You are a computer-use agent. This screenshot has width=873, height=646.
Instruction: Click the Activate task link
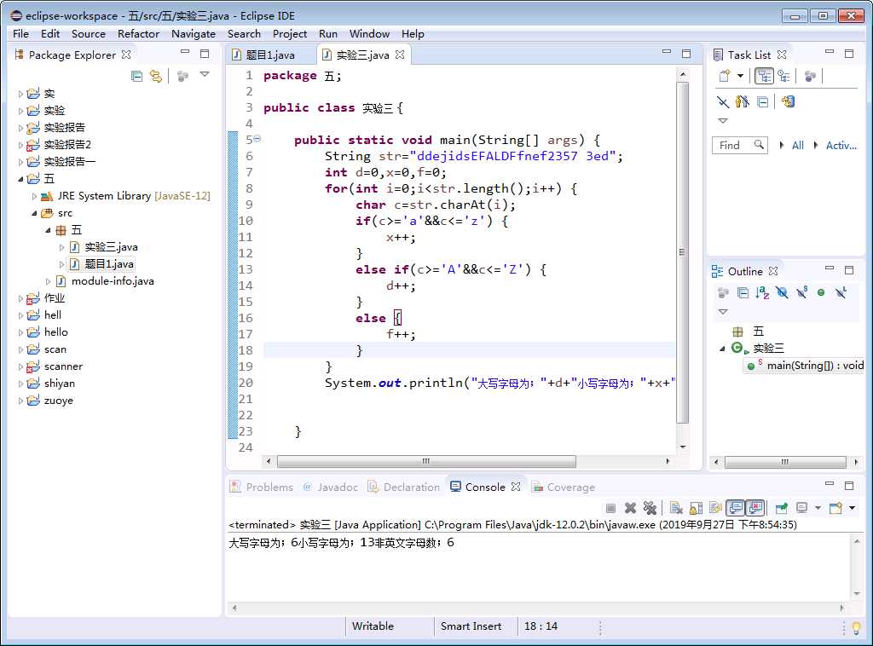(841, 145)
